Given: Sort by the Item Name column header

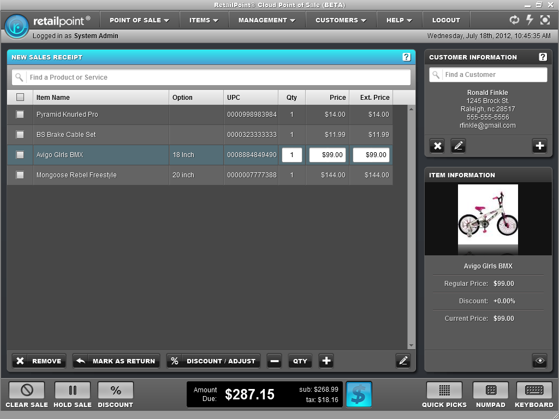Looking at the screenshot, I should (x=101, y=97).
